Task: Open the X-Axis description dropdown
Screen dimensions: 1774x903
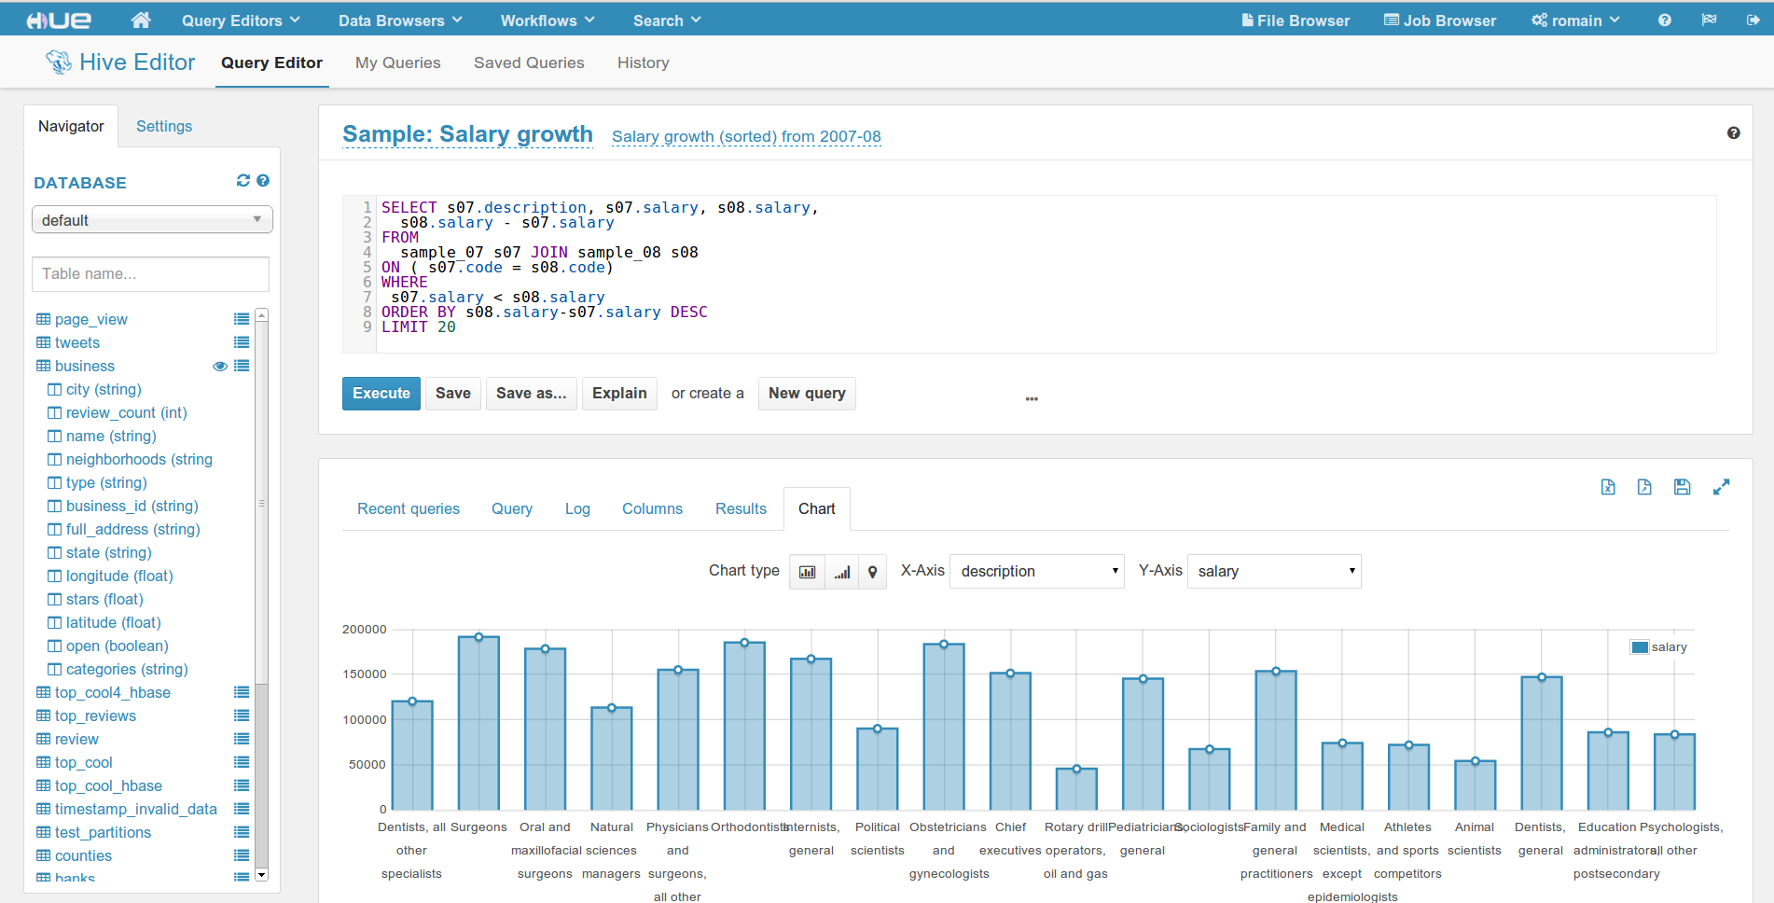Action: [x=1037, y=572]
